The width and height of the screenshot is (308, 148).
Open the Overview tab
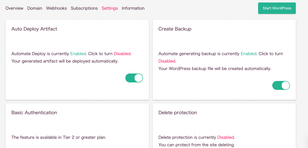click(x=14, y=8)
